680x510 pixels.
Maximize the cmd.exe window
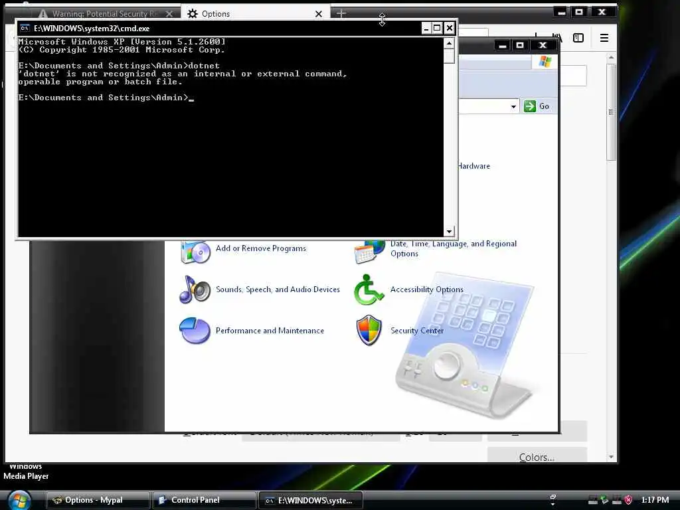pos(438,28)
